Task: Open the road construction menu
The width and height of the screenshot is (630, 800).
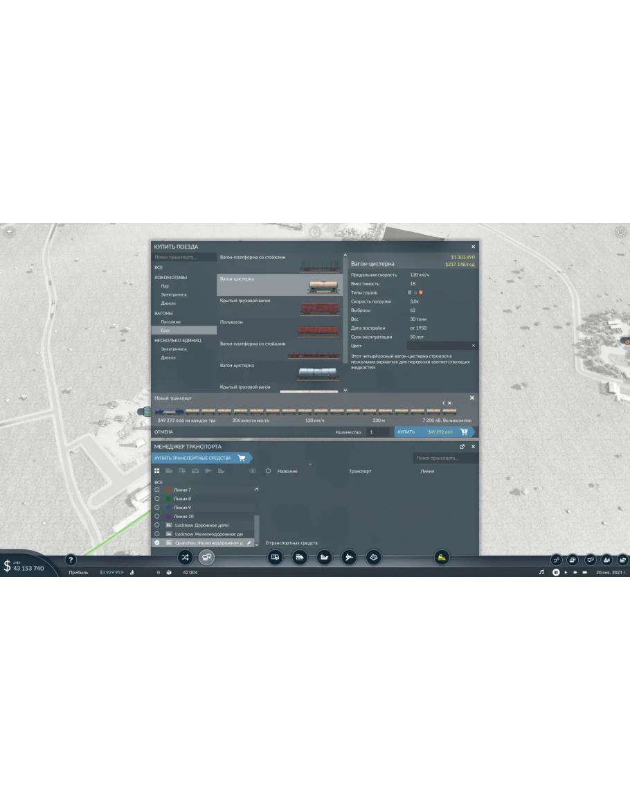Action: pos(276,557)
